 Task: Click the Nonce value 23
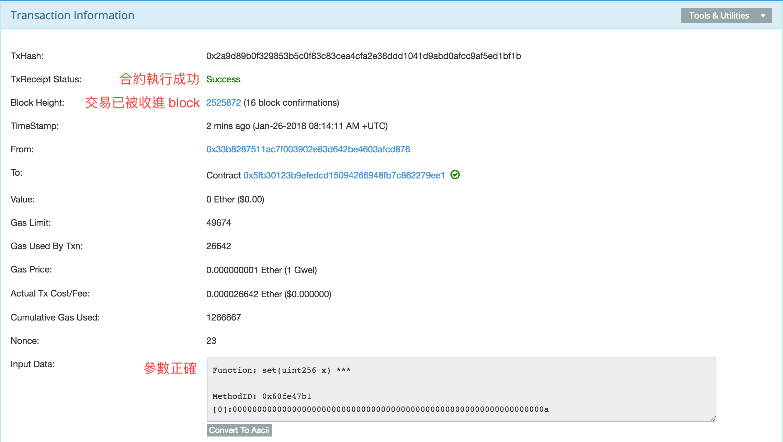pyautogui.click(x=211, y=341)
